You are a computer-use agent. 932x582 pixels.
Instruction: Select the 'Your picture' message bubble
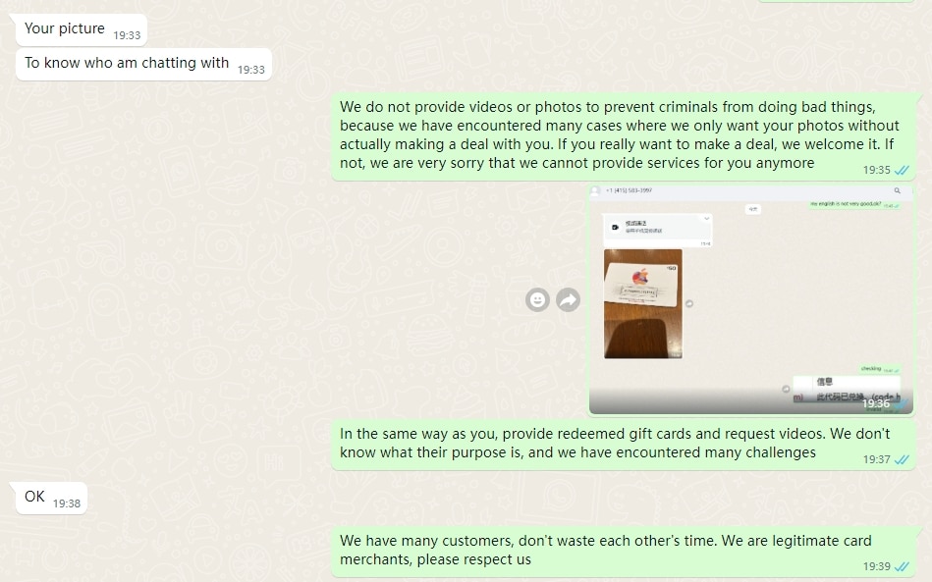coord(81,29)
